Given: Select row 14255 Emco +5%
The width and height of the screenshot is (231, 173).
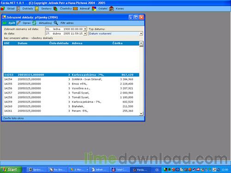Looking at the screenshot, I should [71, 84].
